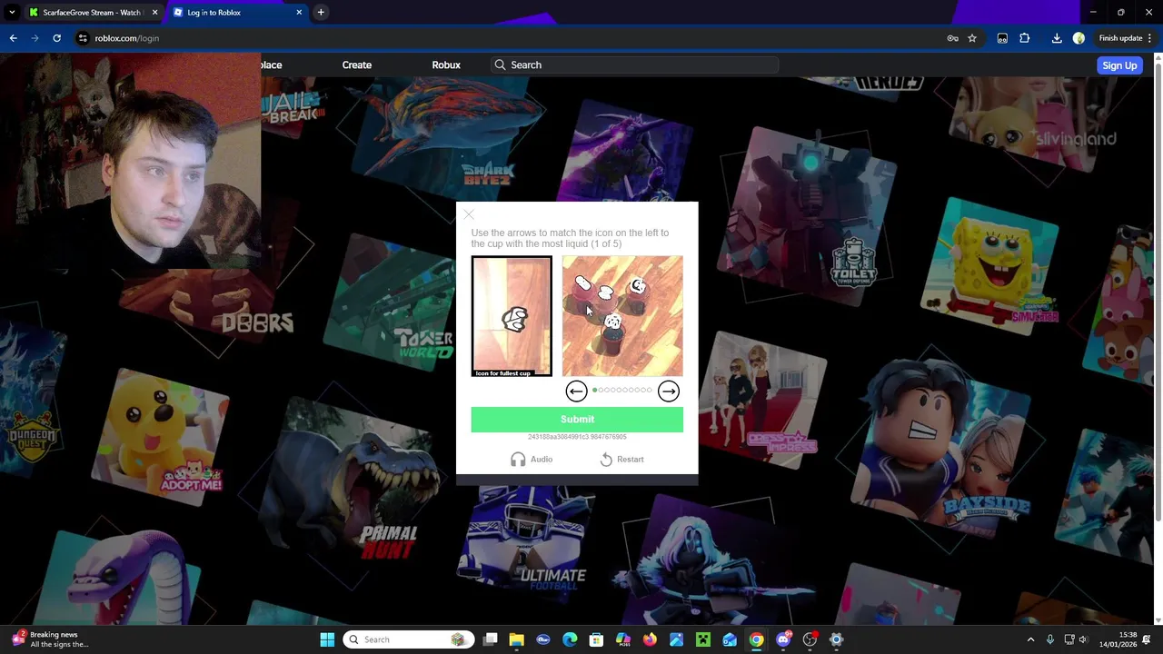Click the Roblox Search field
The image size is (1163, 654).
pyautogui.click(x=635, y=65)
